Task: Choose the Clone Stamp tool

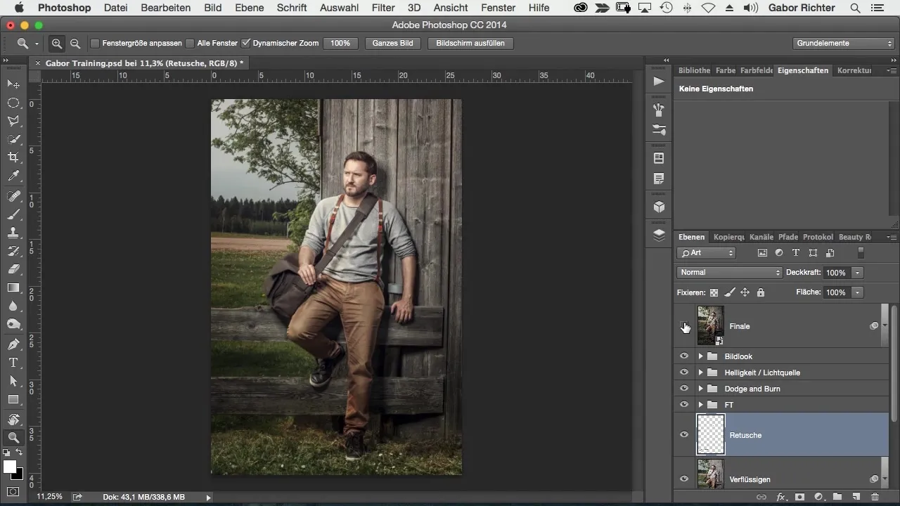Action: (13, 233)
